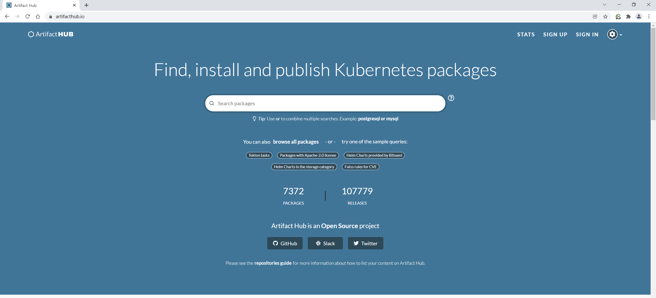Click the search help question mark icon
Screen dimensions: 656x298
point(451,98)
